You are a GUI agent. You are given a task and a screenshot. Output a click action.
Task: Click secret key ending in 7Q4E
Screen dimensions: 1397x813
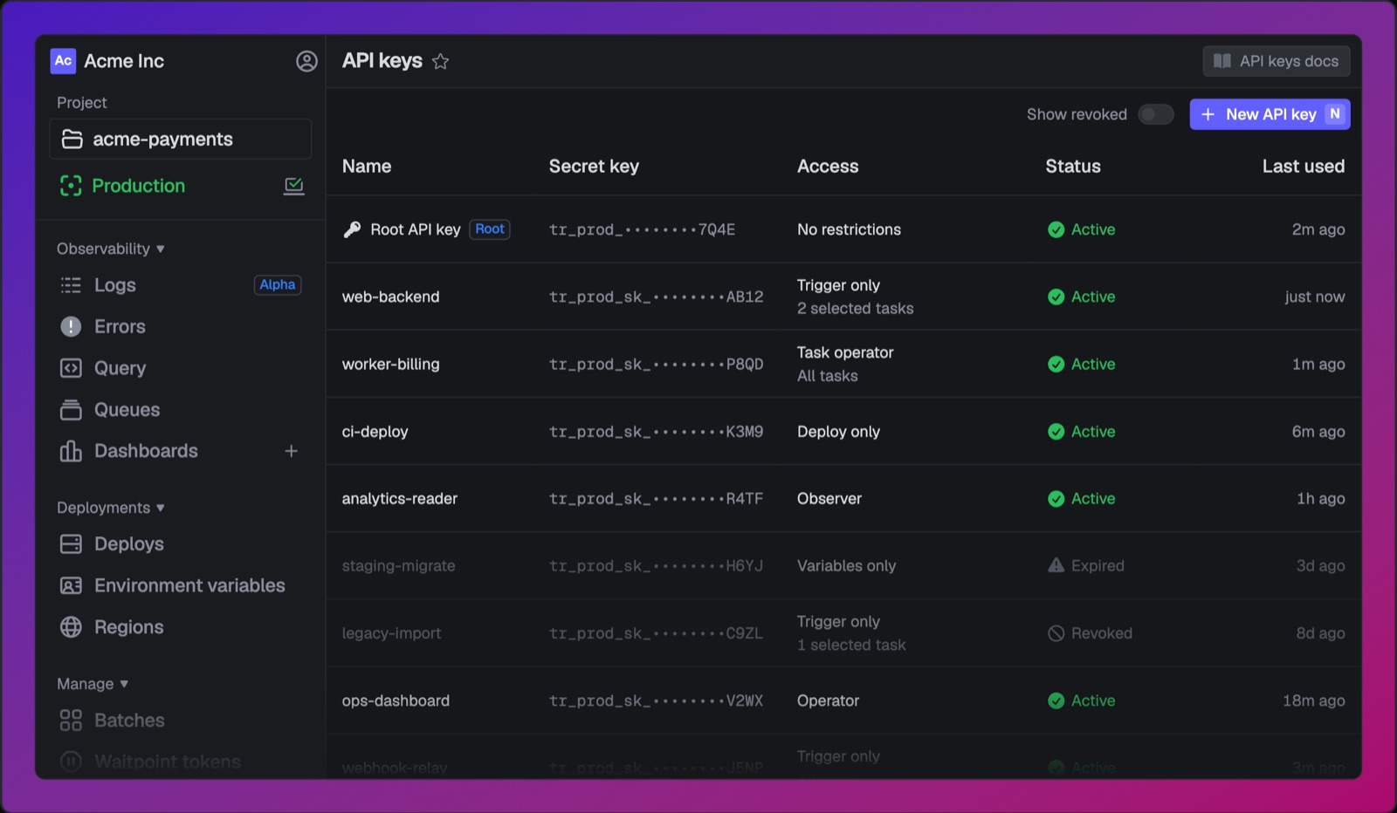coord(643,229)
